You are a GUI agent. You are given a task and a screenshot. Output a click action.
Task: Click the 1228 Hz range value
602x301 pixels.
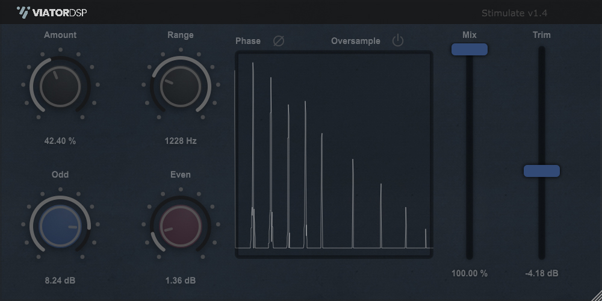click(181, 141)
